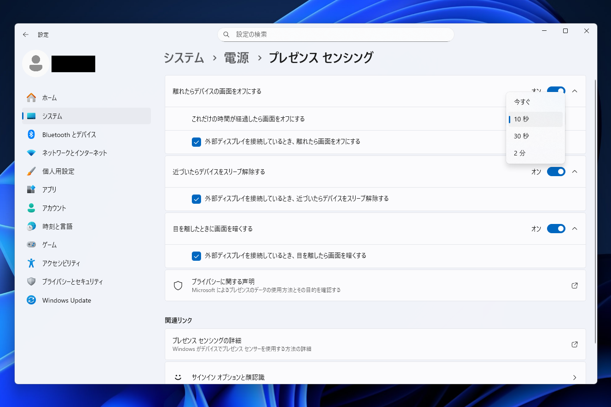This screenshot has height=407, width=611.
Task: Choose 今すぐ in the open dropdown
Action: pos(522,102)
